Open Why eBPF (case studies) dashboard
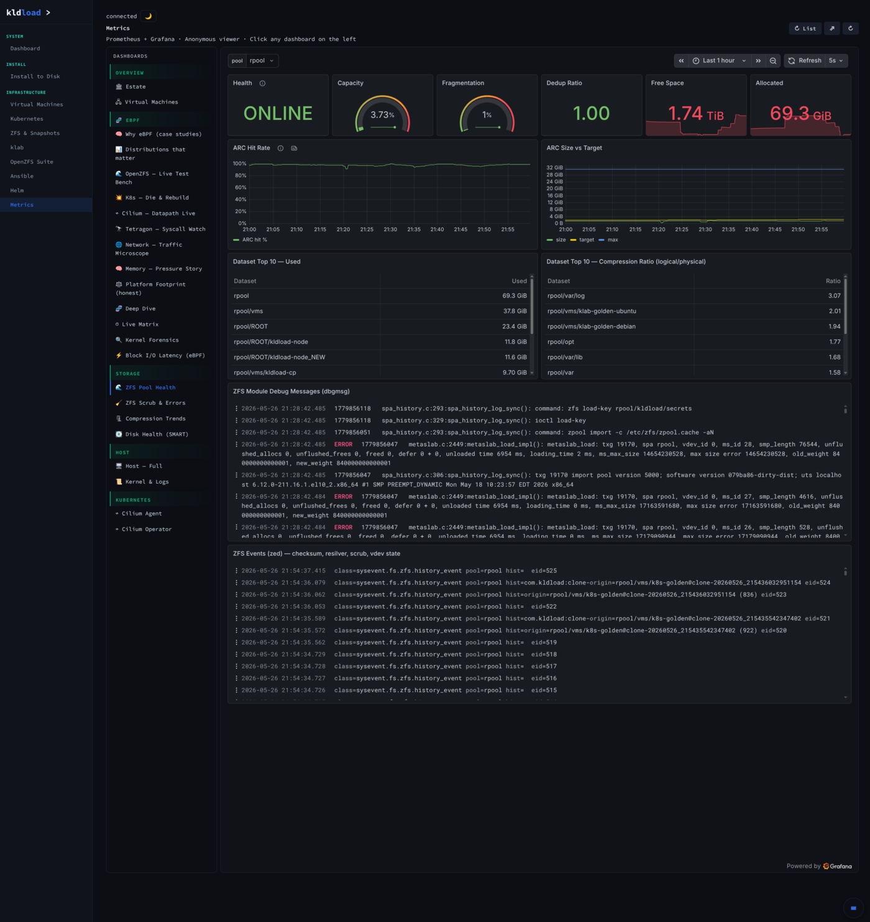870x922 pixels. pyautogui.click(x=161, y=134)
